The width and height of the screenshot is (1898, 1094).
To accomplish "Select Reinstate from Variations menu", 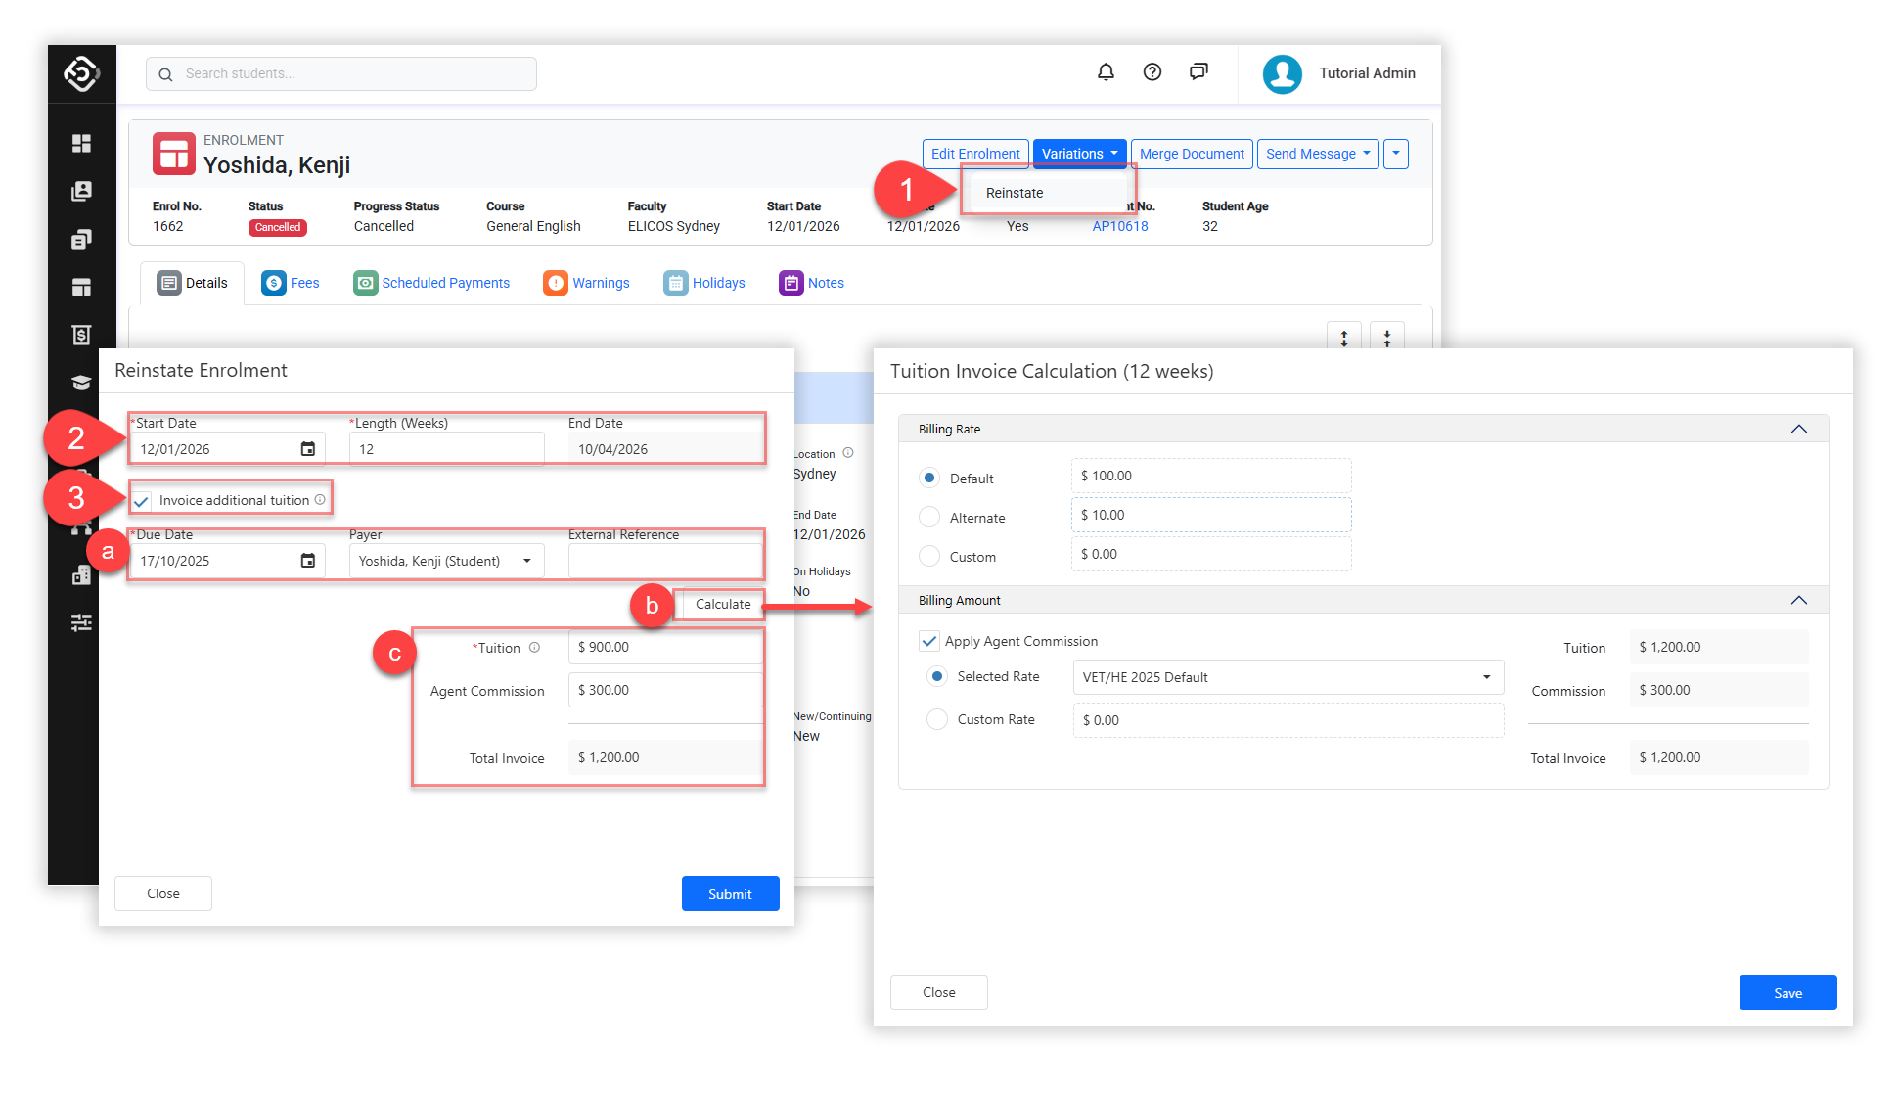I will (1015, 193).
